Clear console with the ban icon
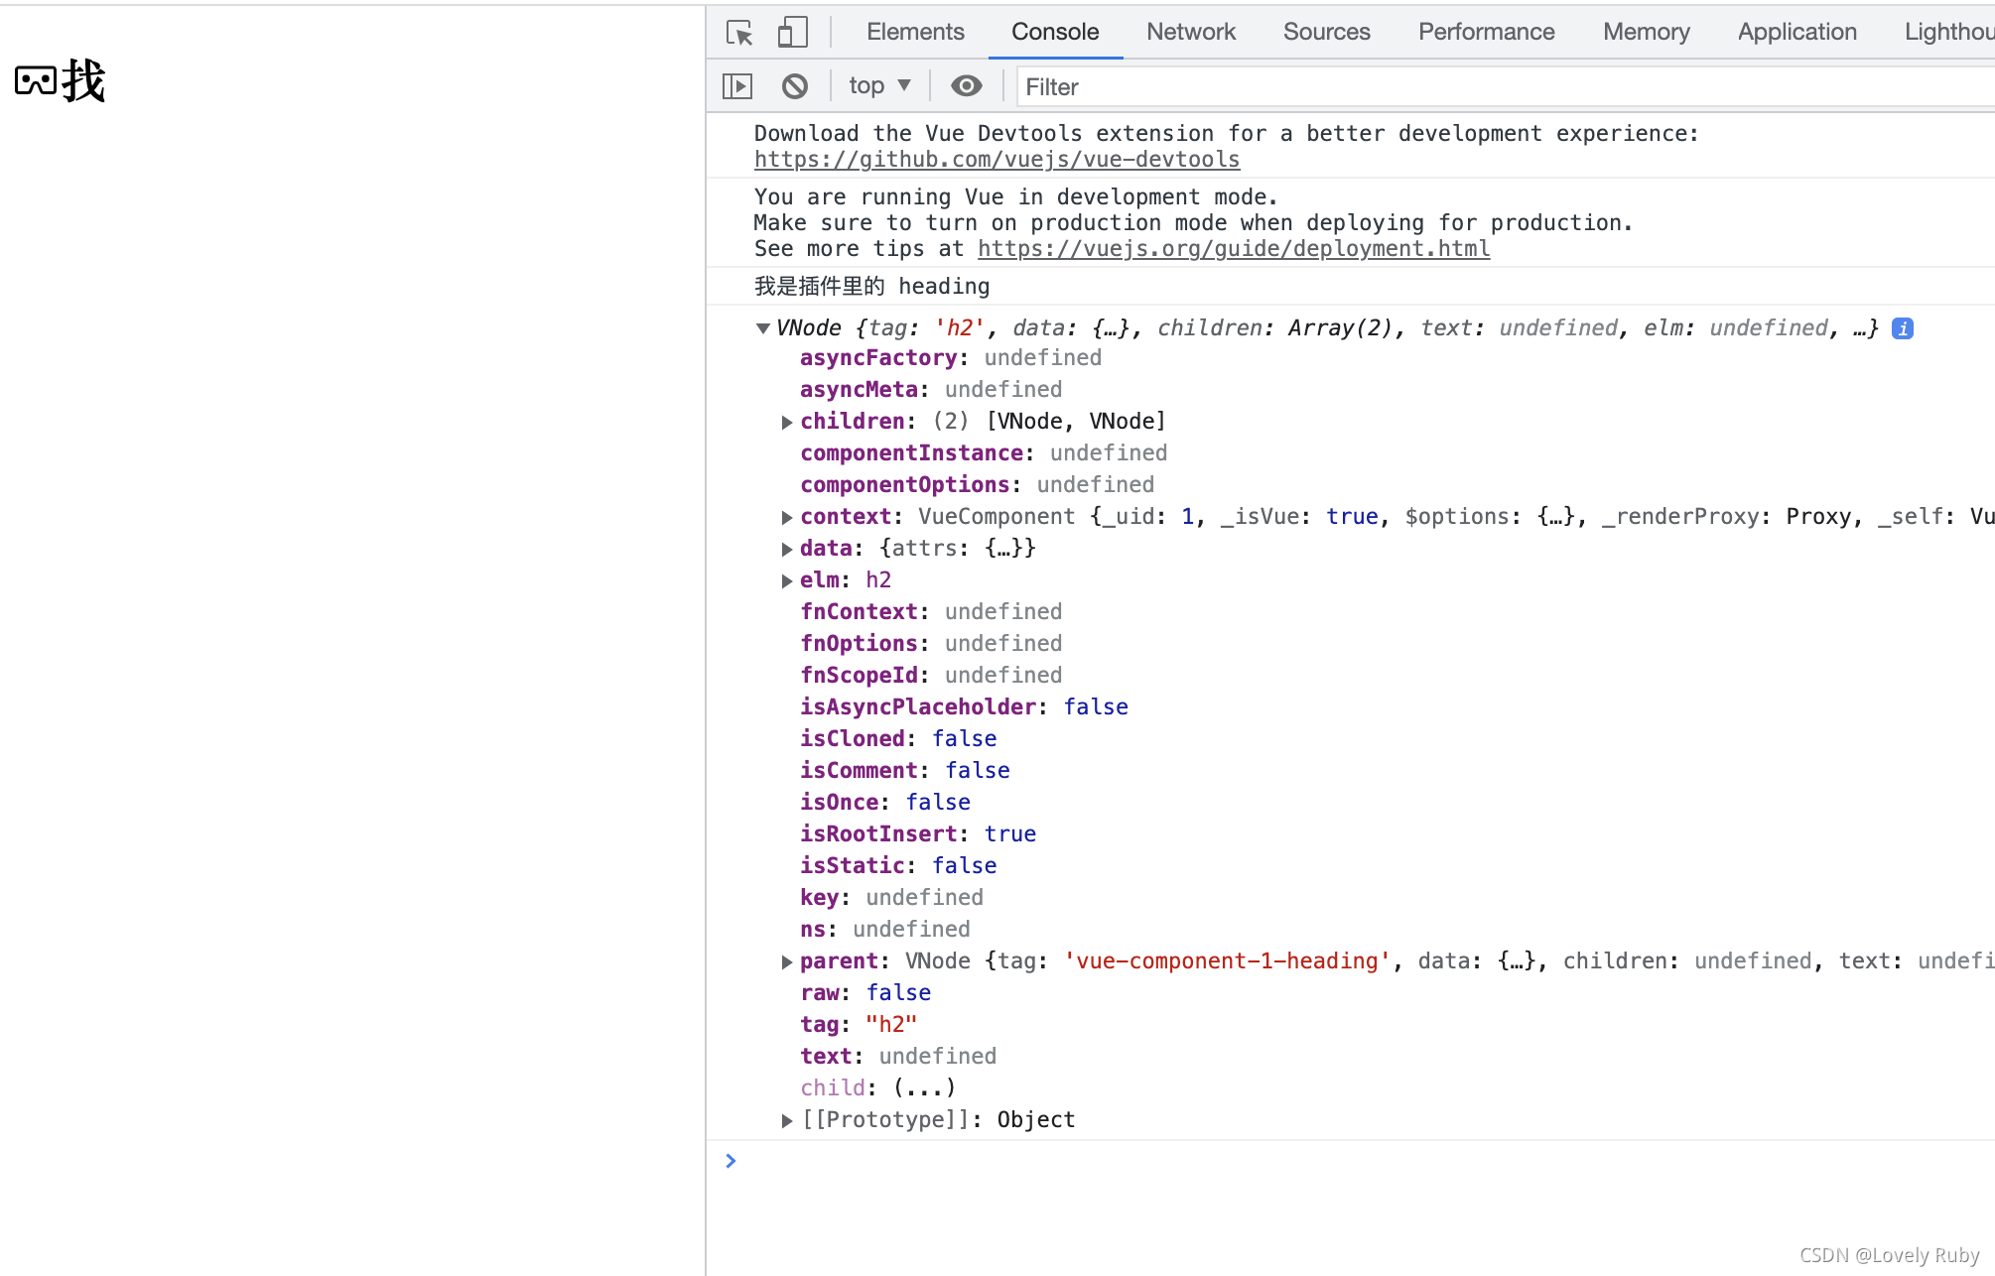The height and width of the screenshot is (1276, 1995). coord(794,86)
